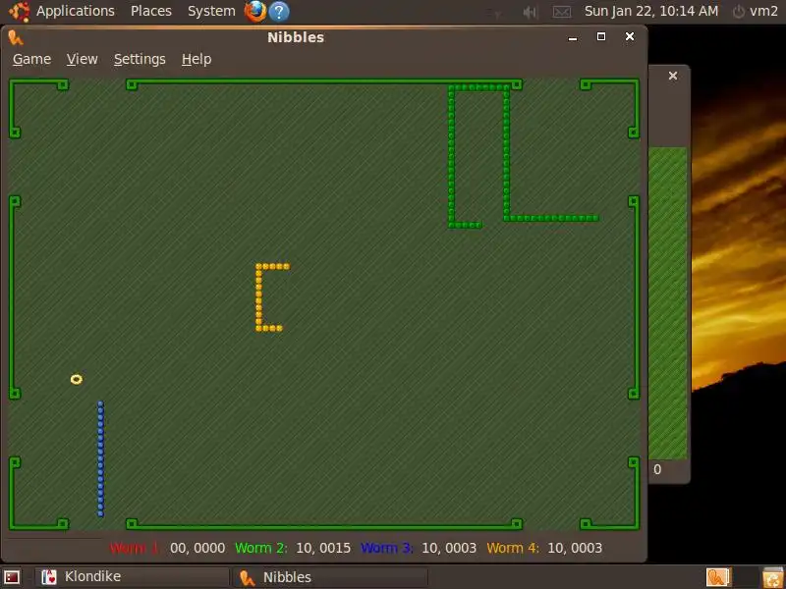
Task: Open the View menu
Action: coord(82,59)
